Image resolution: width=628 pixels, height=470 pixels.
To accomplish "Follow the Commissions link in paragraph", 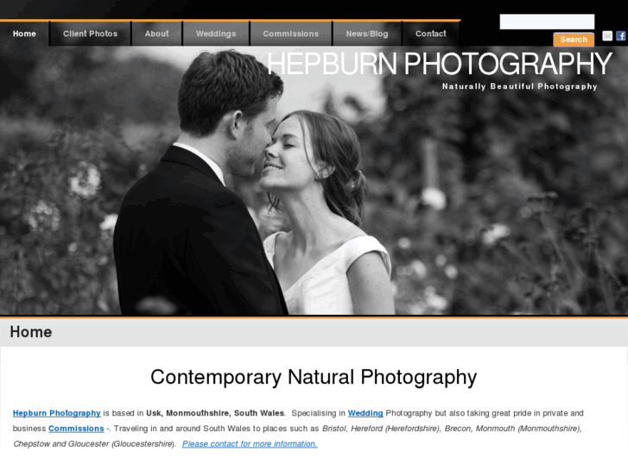I will [76, 429].
